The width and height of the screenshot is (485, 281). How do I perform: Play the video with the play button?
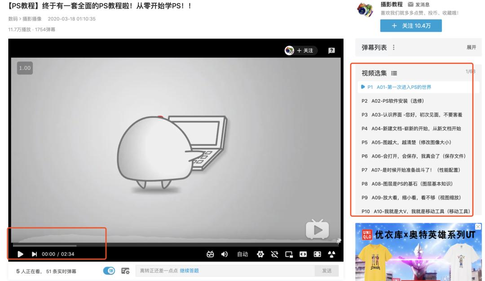20,254
